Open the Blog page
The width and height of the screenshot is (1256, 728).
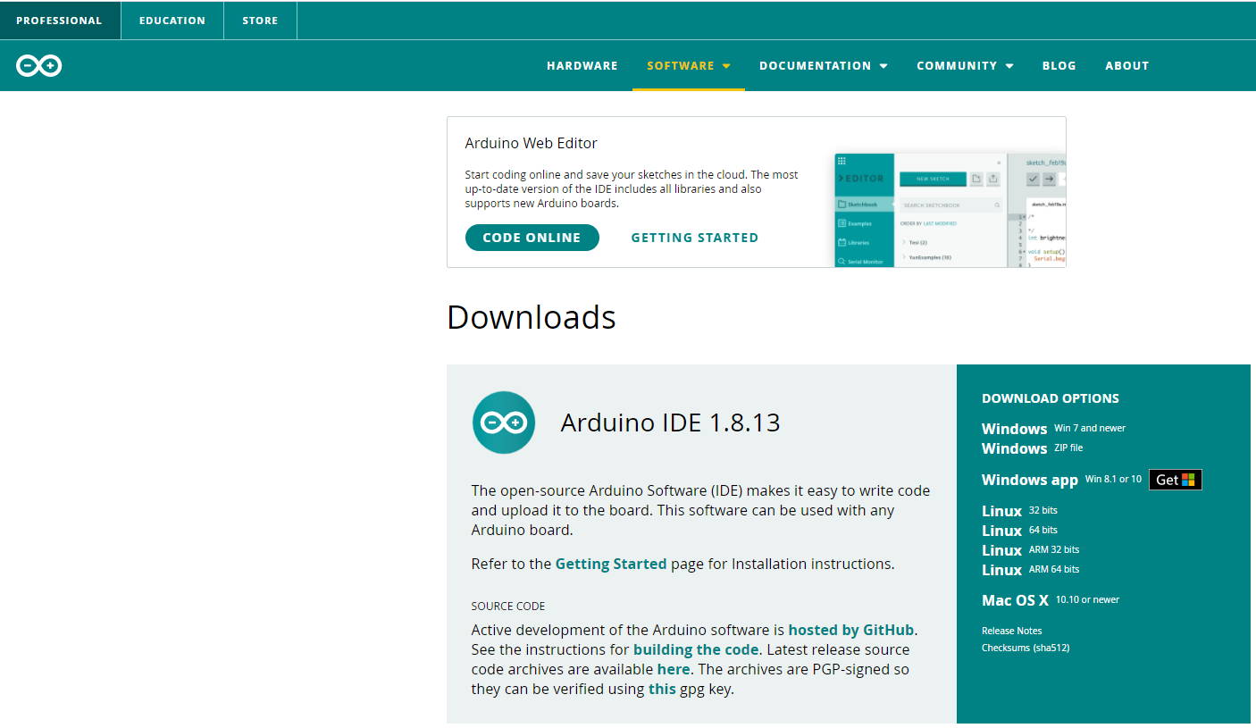[1059, 66]
